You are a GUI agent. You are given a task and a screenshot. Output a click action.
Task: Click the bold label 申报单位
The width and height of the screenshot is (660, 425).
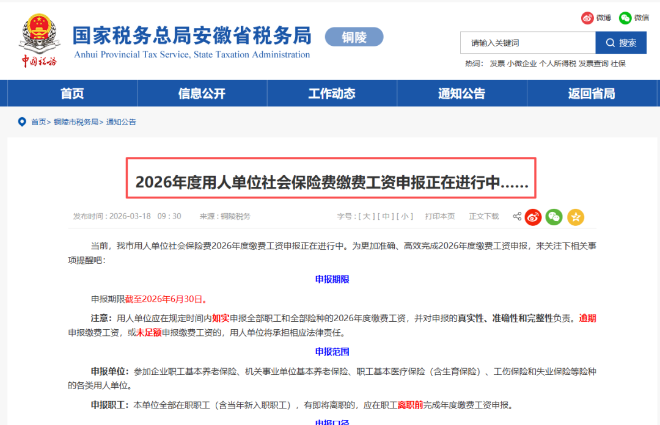point(109,371)
